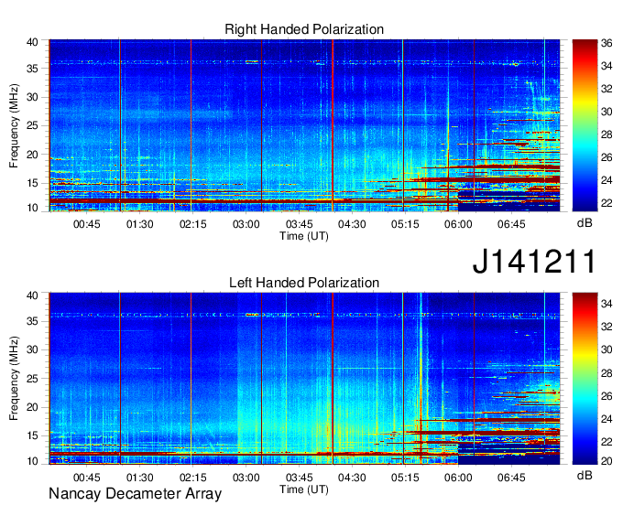The image size is (623, 505).
Task: Click the 04:30 tick on lower time axis
Action: [352, 478]
